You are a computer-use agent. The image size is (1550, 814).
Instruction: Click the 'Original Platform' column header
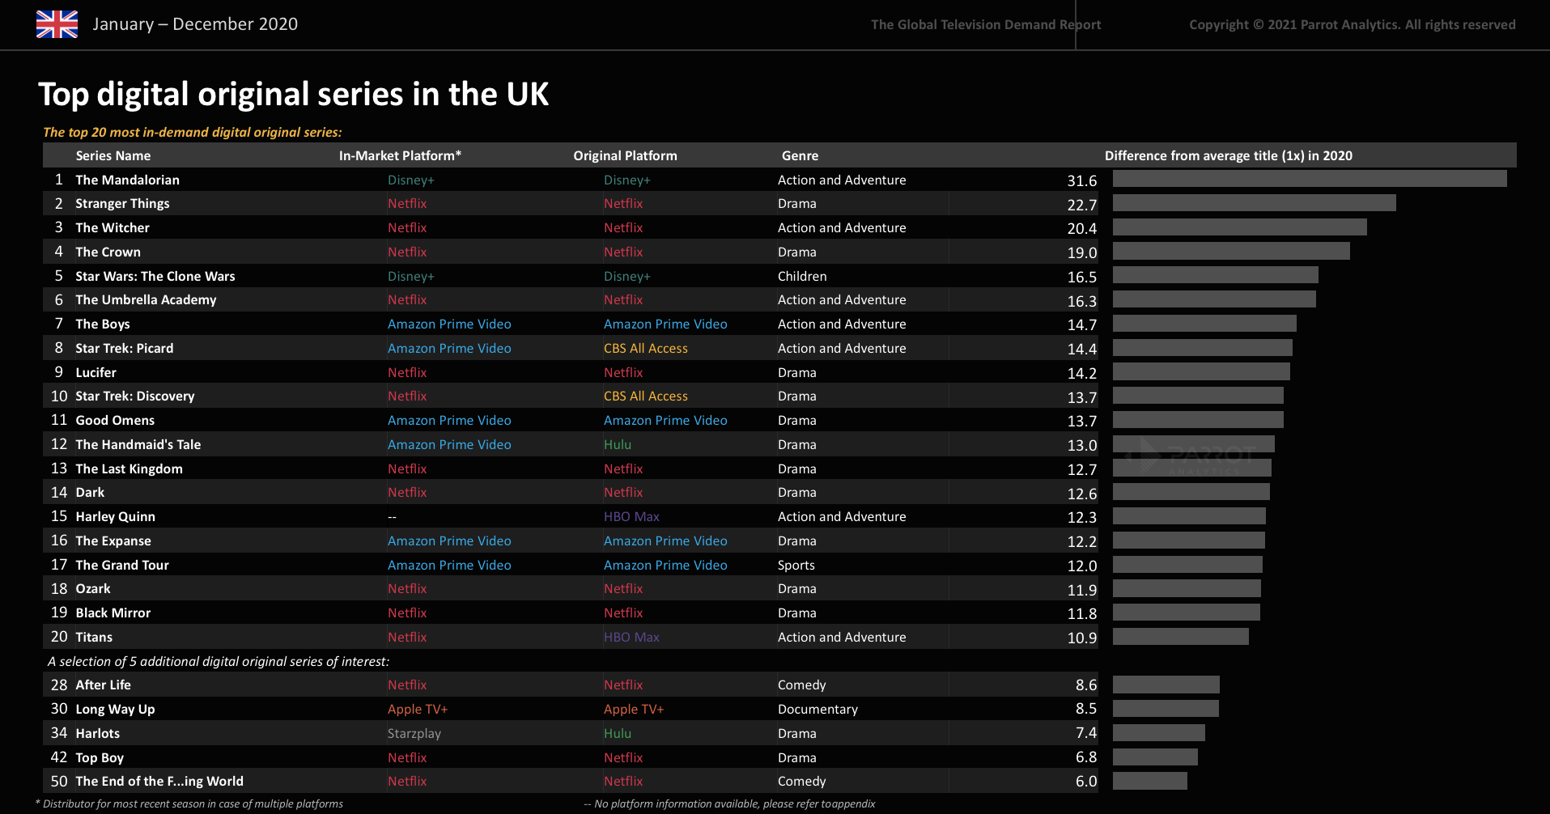click(625, 155)
